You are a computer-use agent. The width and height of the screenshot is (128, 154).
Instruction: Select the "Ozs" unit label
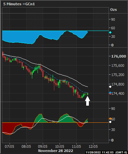click(x=114, y=10)
